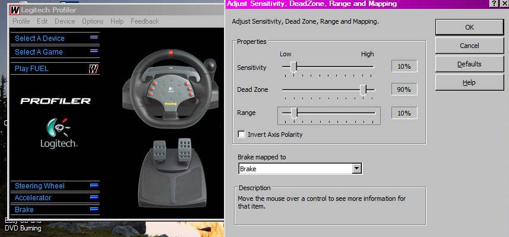
Task: Click OK in the Adjust Sensitivity dialog
Action: (469, 27)
